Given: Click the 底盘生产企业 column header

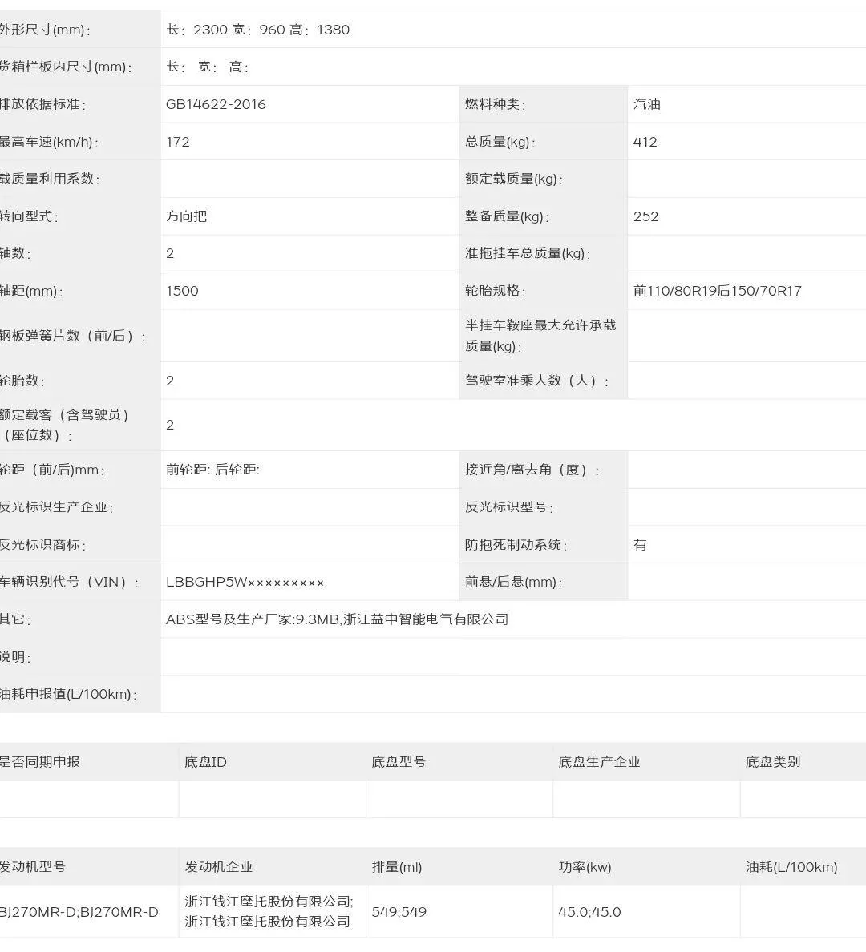Looking at the screenshot, I should click(x=599, y=762).
